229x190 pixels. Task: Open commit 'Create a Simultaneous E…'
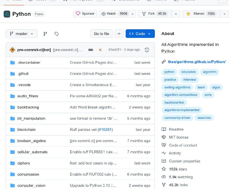pyautogui.click(x=93, y=85)
